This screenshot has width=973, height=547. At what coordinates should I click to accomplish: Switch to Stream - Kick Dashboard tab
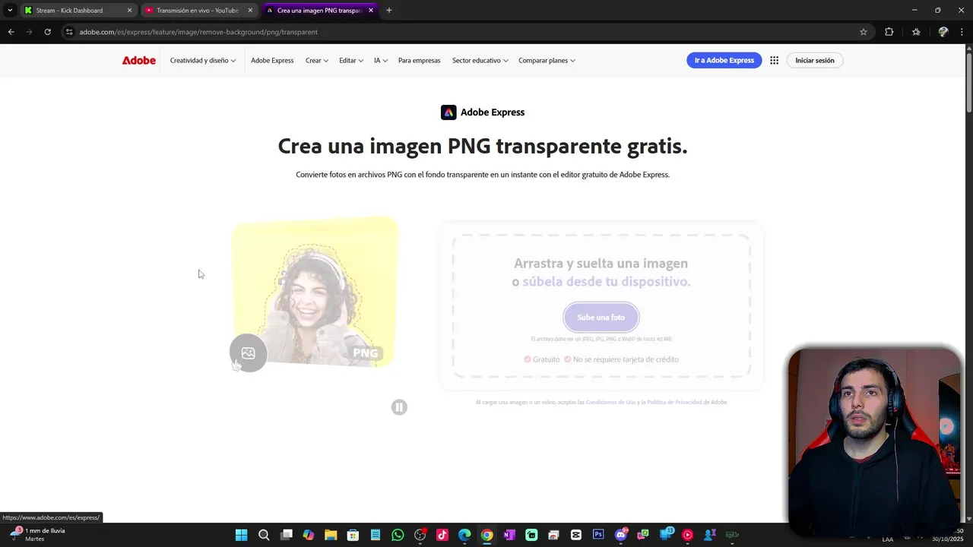tap(78, 11)
